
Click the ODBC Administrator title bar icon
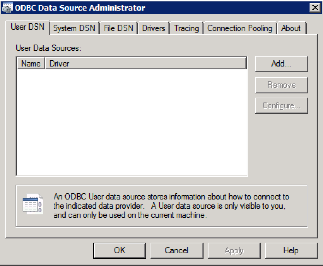7,7
